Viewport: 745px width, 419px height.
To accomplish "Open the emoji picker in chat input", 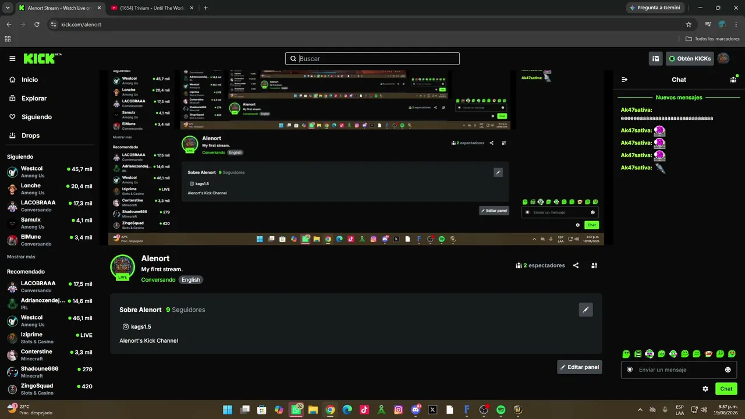I will point(728,370).
